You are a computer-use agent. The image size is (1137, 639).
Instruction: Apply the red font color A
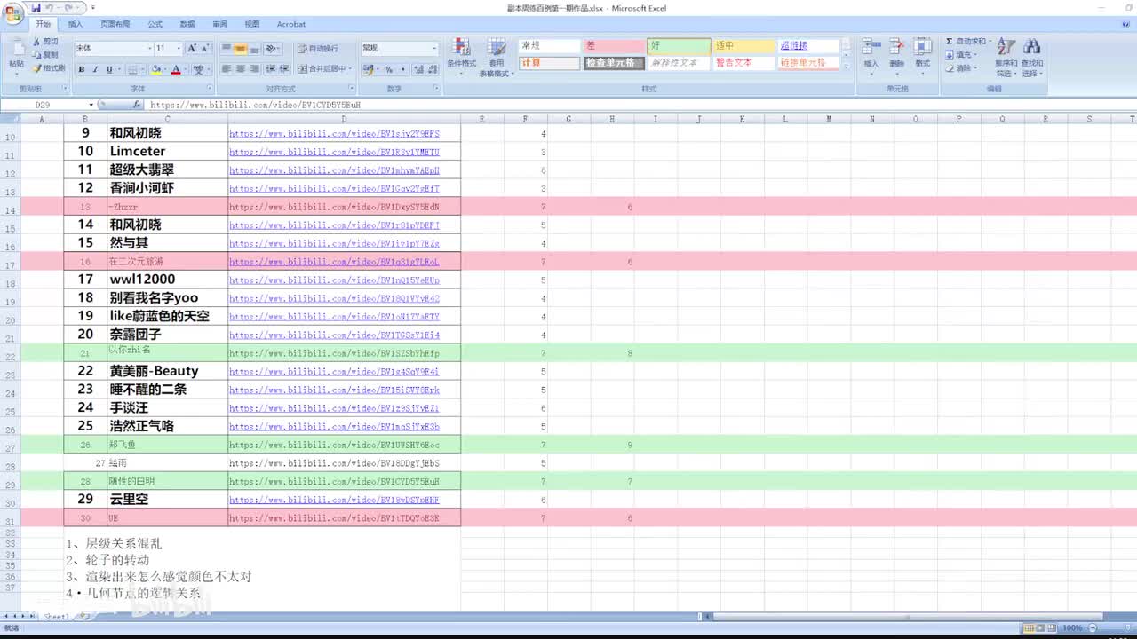coord(176,69)
